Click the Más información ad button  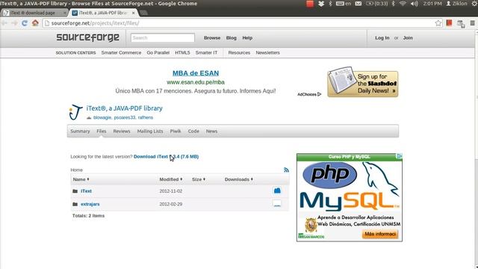point(380,234)
